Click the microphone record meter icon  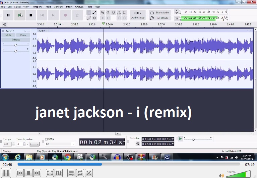tap(177, 12)
